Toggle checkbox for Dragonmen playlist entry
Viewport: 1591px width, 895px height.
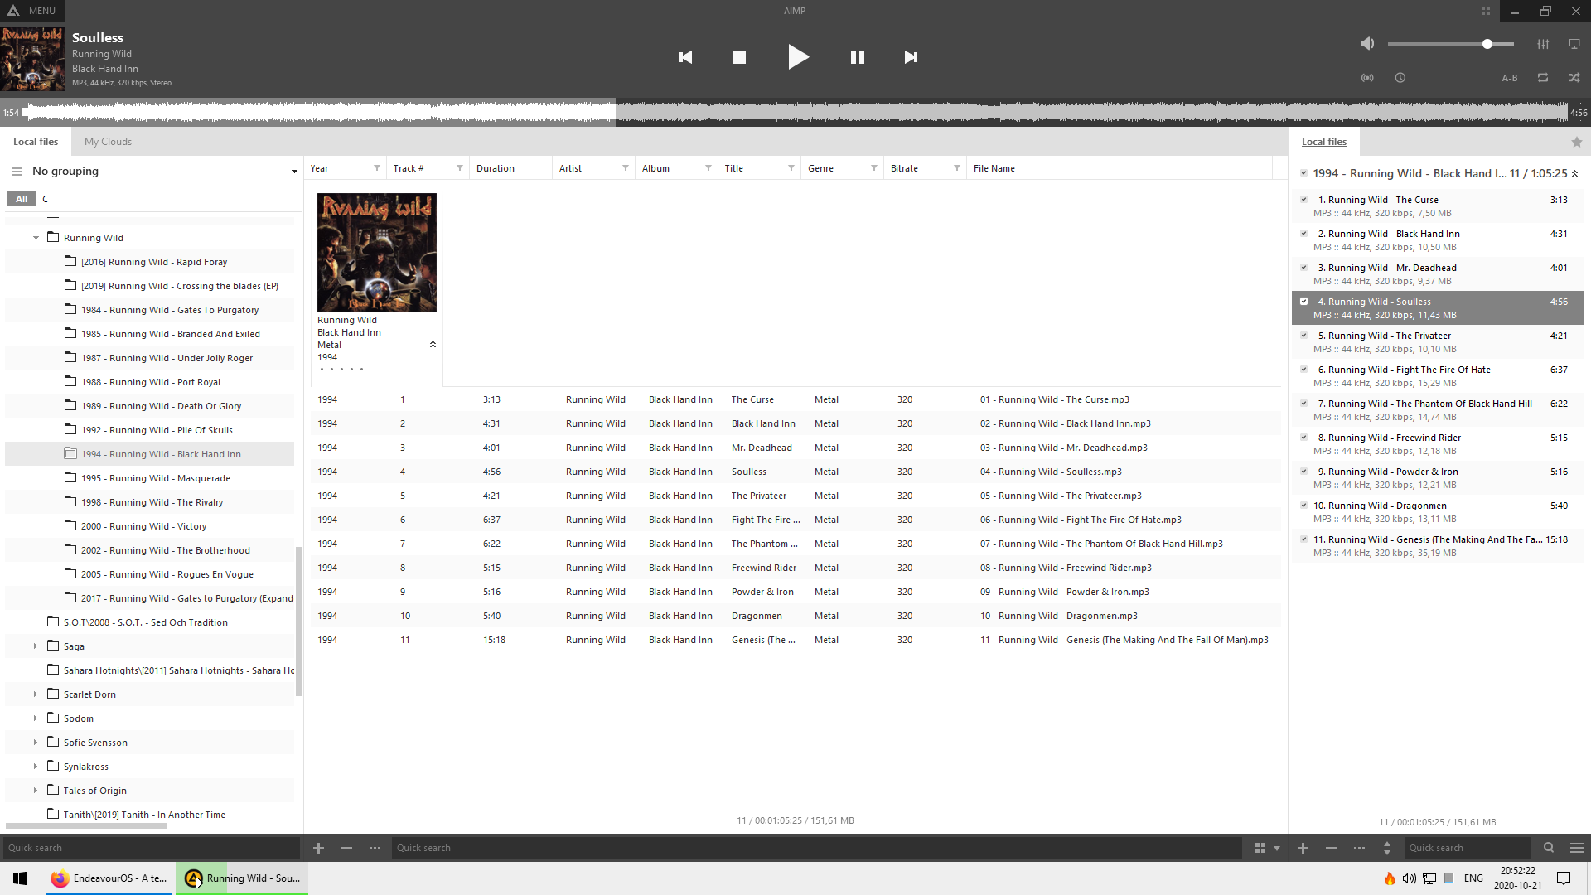point(1303,506)
